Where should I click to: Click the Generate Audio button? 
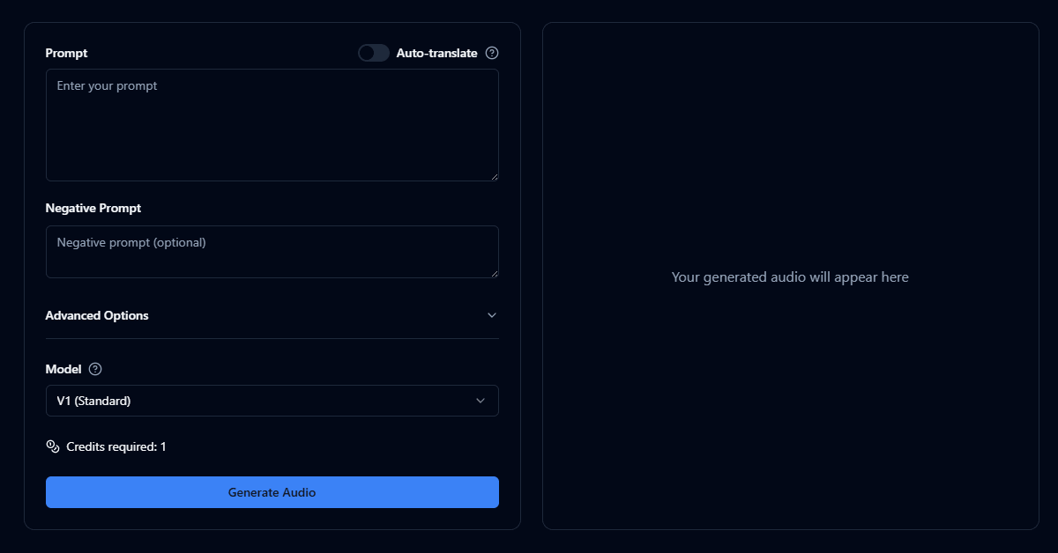272,492
